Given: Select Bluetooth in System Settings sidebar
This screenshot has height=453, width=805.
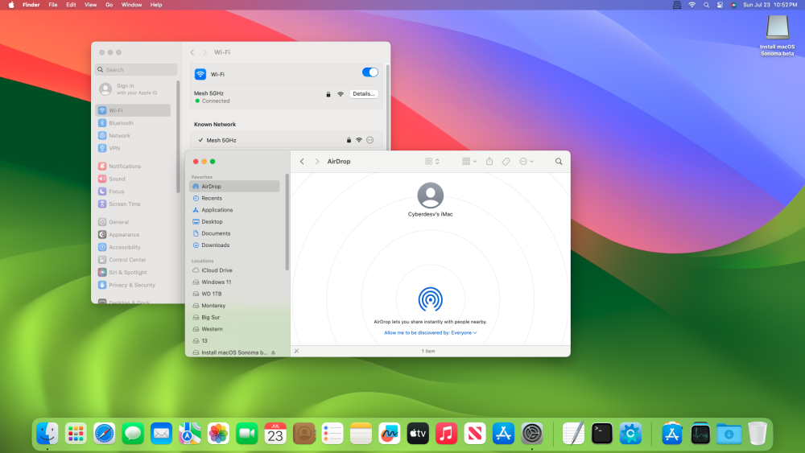Looking at the screenshot, I should [x=133, y=123].
